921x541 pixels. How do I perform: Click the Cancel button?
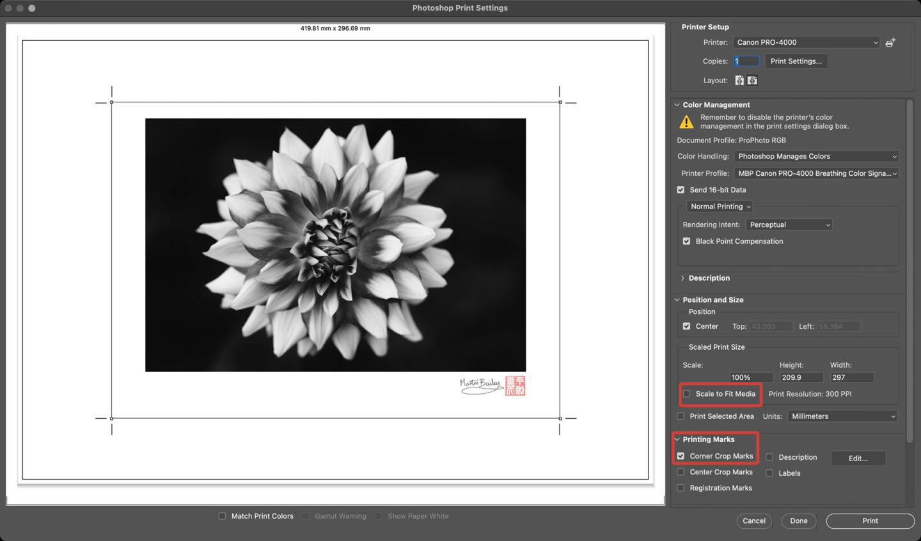(754, 521)
